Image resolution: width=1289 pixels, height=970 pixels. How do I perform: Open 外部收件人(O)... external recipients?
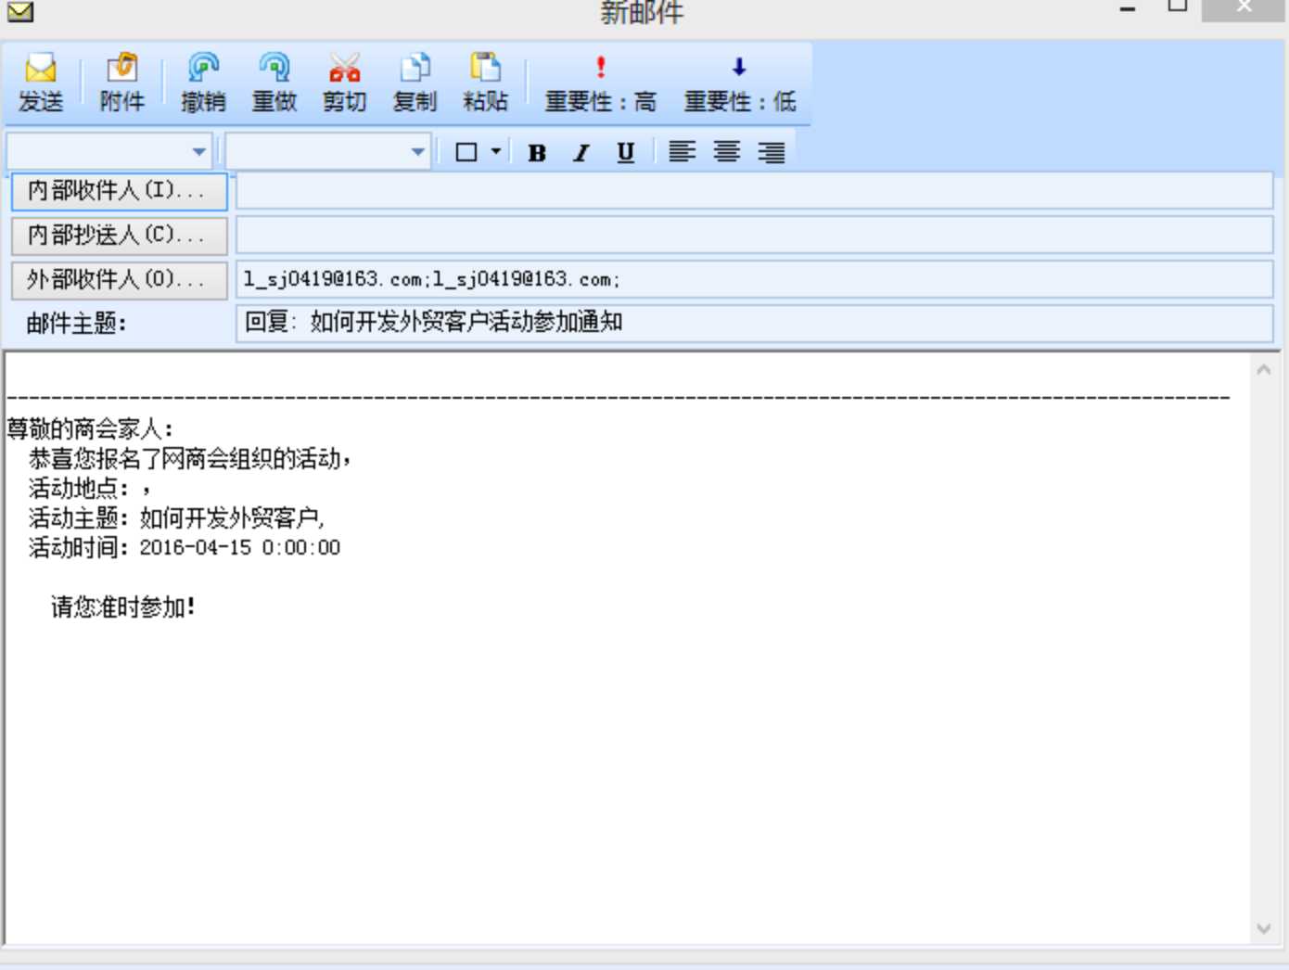[119, 280]
